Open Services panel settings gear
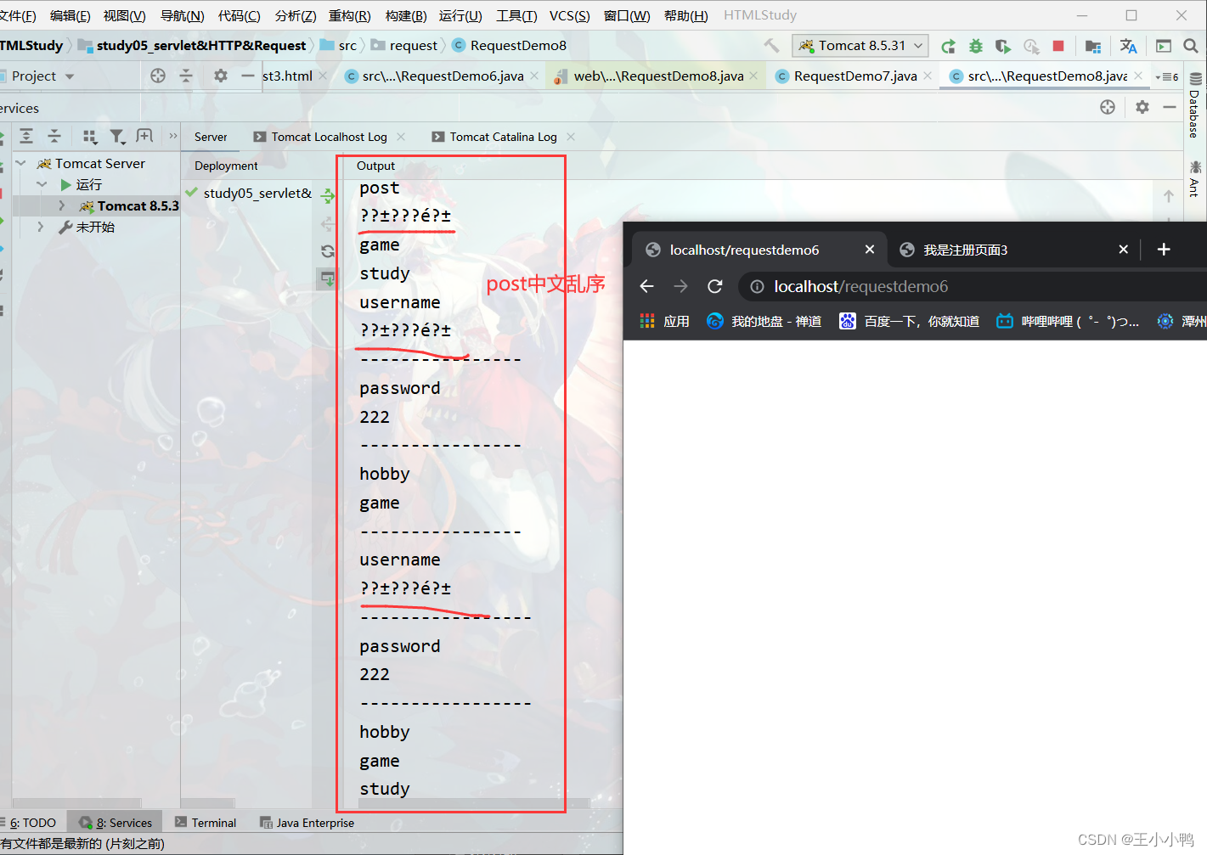The image size is (1207, 855). 1142,107
